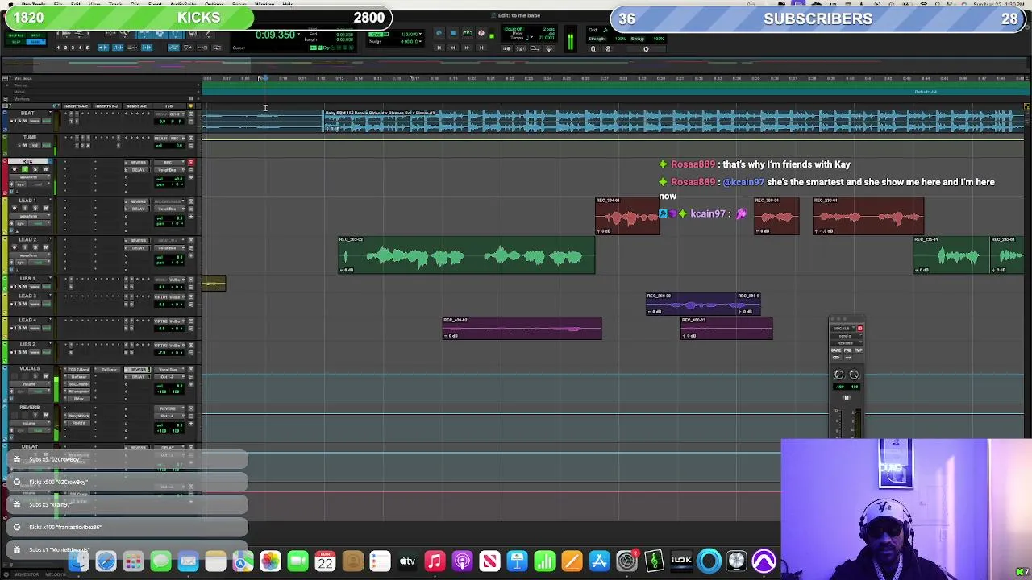
Task: Mute the LEAD 1 track
Action: point(45,208)
